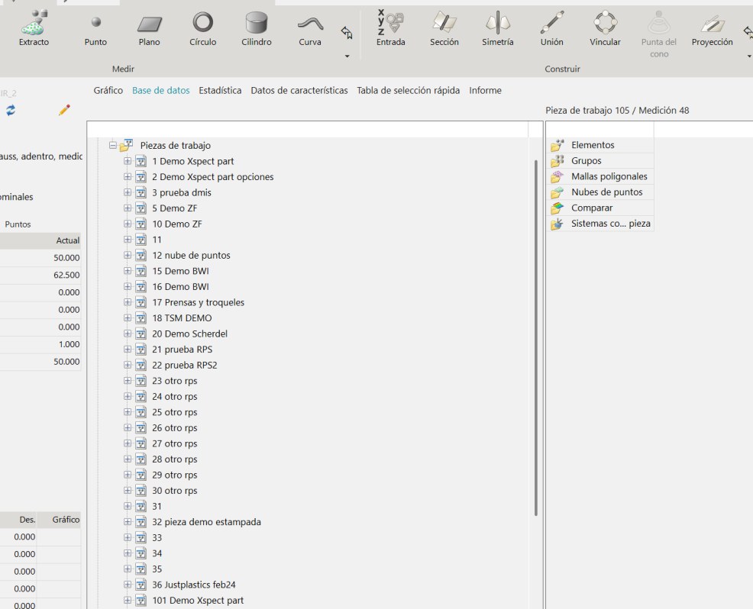Select the Unión construct tool
753x609 pixels.
coord(552,29)
